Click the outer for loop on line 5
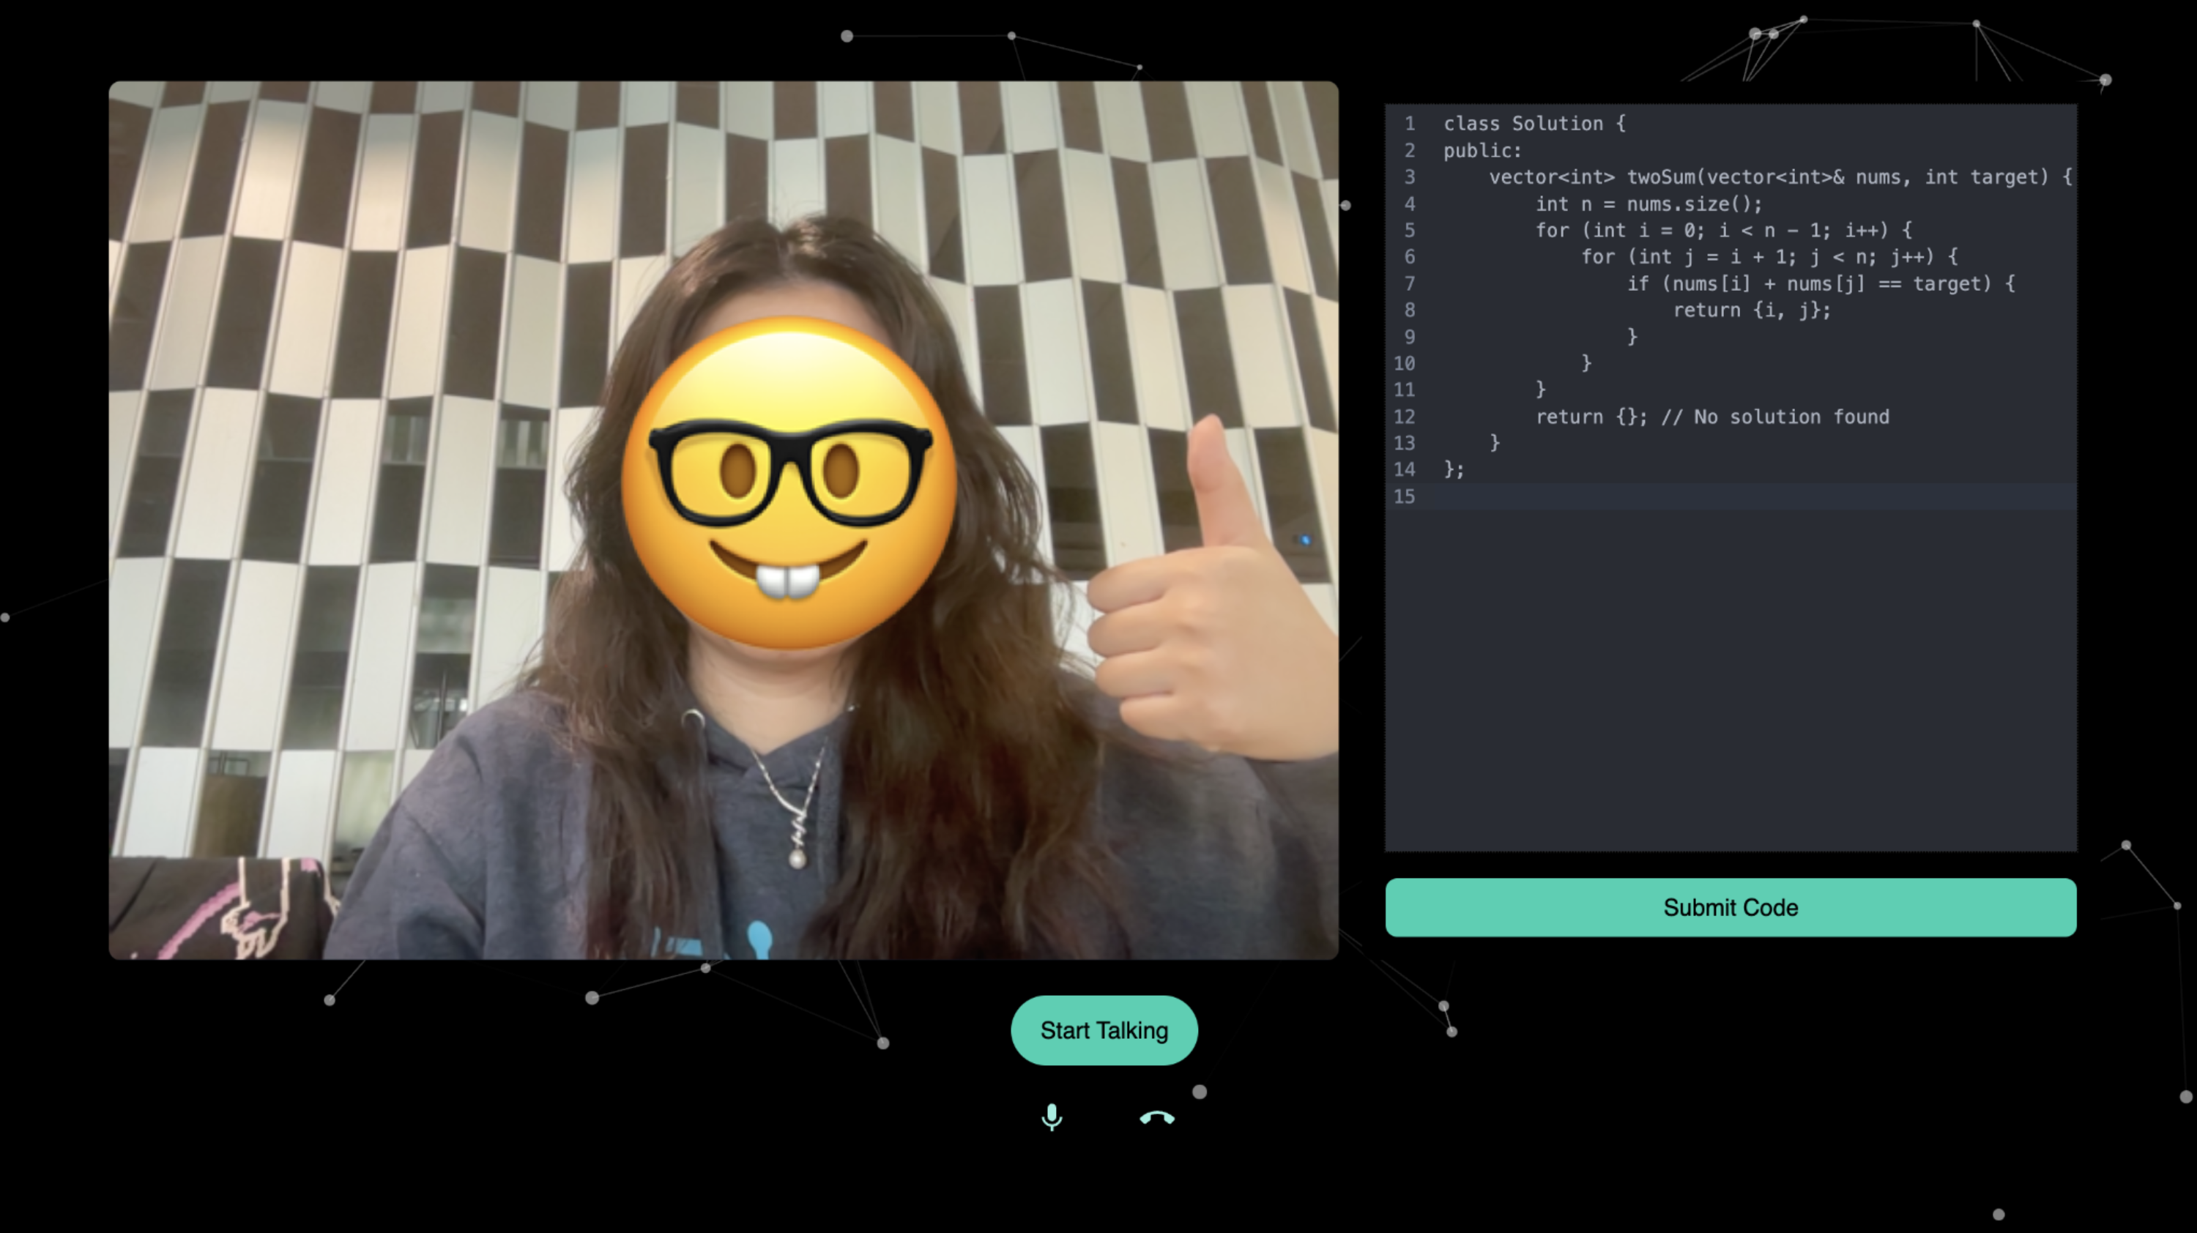Viewport: 2197px width, 1233px height. tap(1722, 230)
